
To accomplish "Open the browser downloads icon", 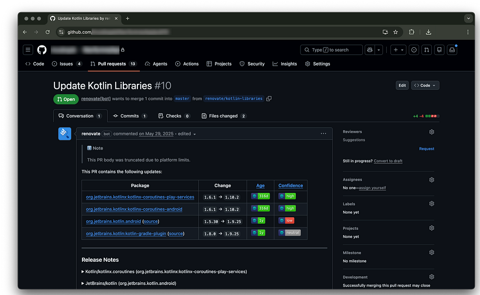I will 428,32.
